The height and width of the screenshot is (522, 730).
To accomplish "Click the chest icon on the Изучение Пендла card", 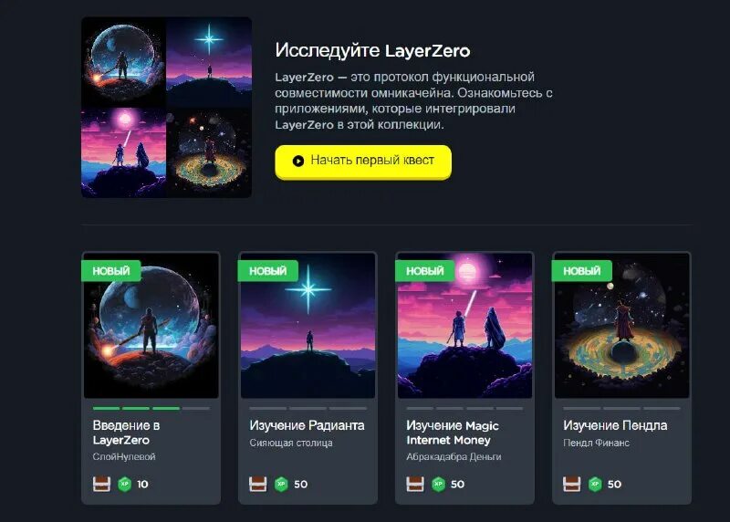I will (x=572, y=484).
